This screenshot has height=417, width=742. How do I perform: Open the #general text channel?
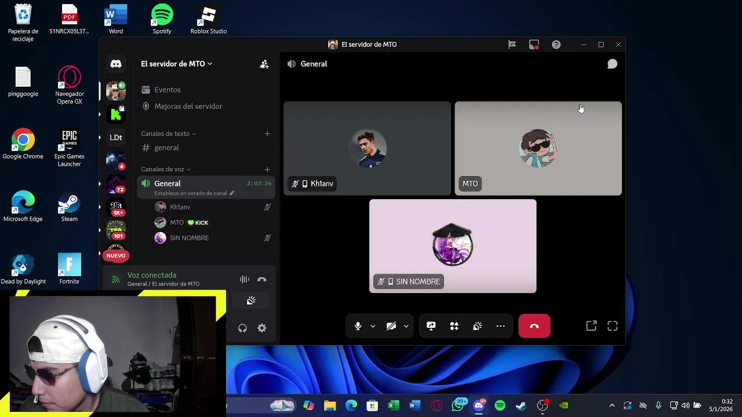click(206, 148)
